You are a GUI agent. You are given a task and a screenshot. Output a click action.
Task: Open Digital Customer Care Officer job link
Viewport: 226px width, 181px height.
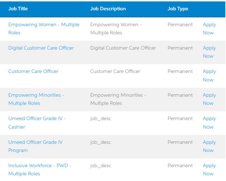coord(41,48)
